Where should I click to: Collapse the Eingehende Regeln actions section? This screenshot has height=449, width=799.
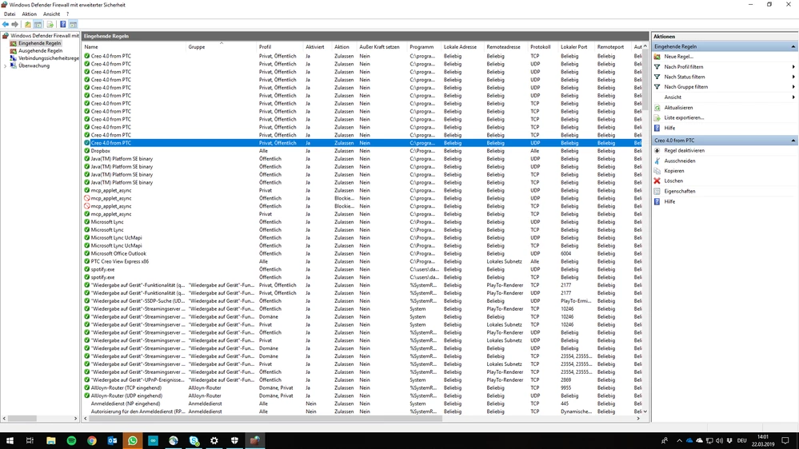[x=793, y=46]
